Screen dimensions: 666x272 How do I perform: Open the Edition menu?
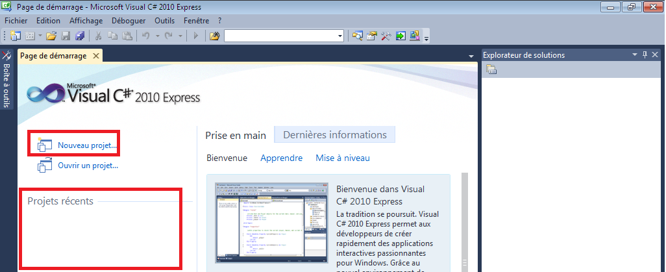pos(49,20)
